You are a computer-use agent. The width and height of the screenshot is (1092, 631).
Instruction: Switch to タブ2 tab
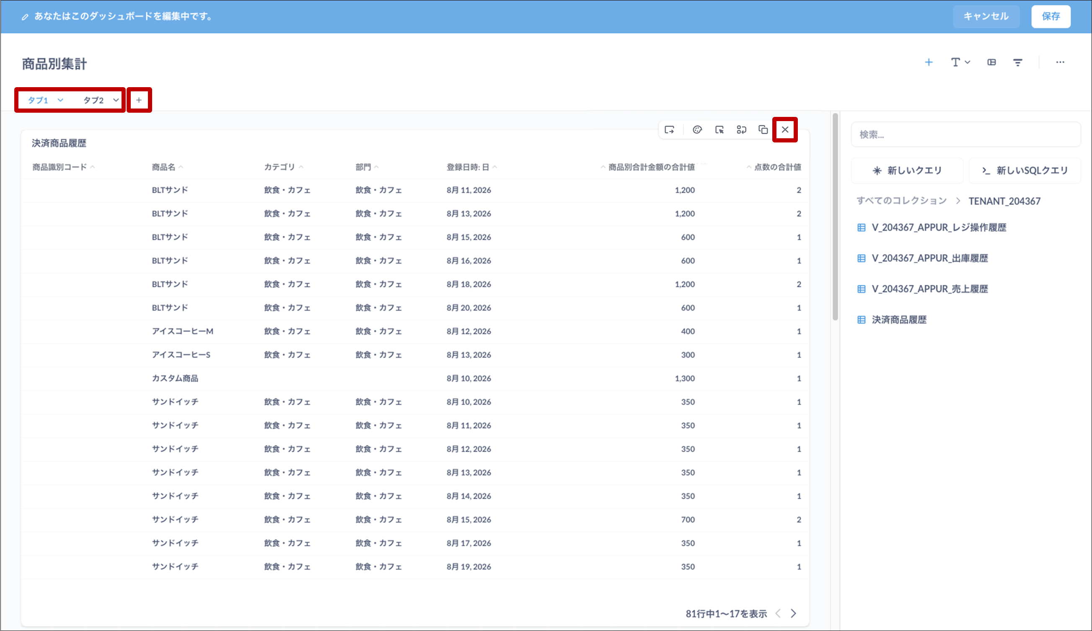coord(93,100)
